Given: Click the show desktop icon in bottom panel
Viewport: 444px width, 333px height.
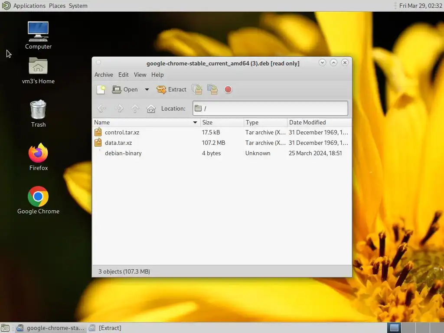Looking at the screenshot, I should pos(5,328).
